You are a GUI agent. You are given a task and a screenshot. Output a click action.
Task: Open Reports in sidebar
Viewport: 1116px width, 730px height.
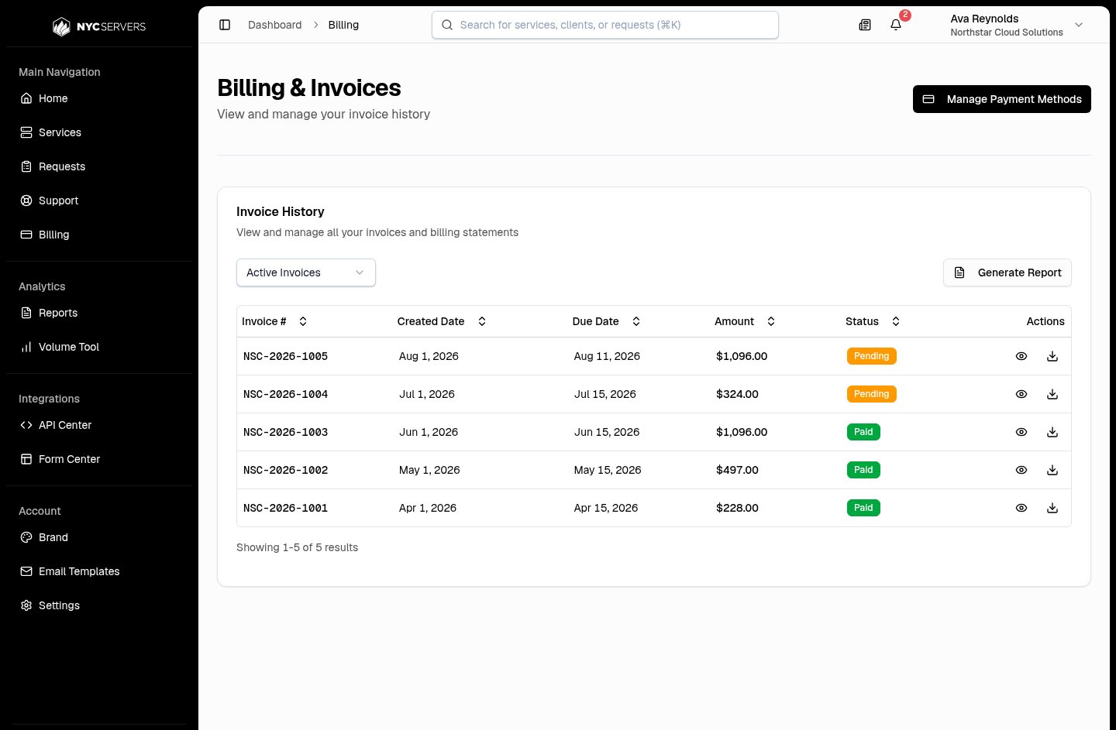(99, 313)
